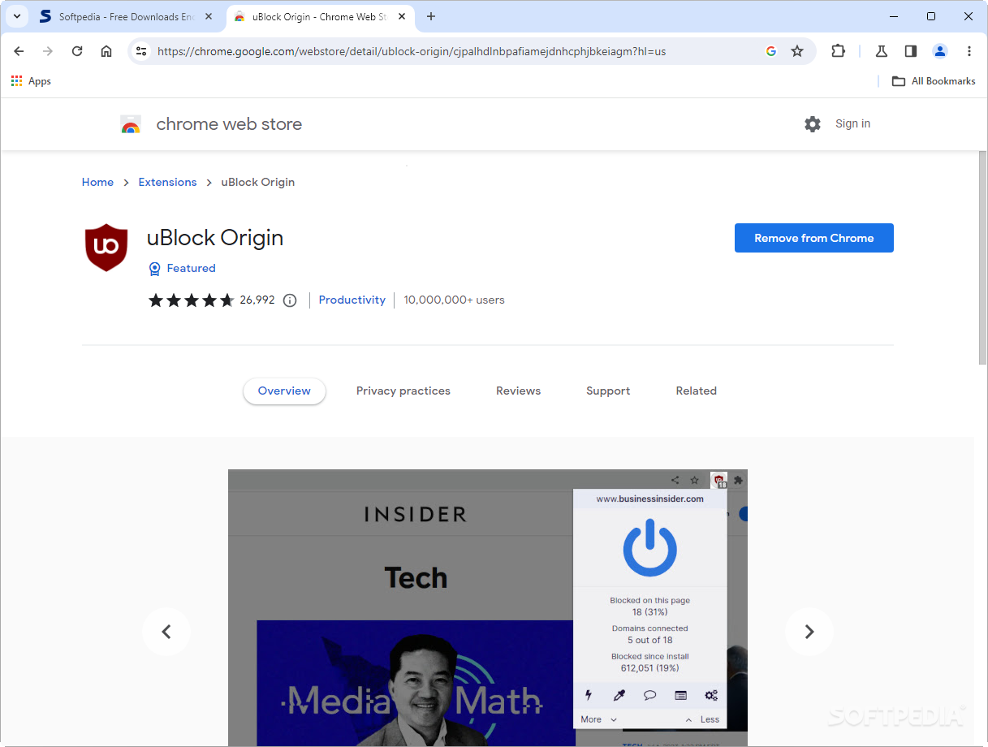Open Chrome Web Store settings gear
Screen dimensions: 988x747
[x=813, y=124]
